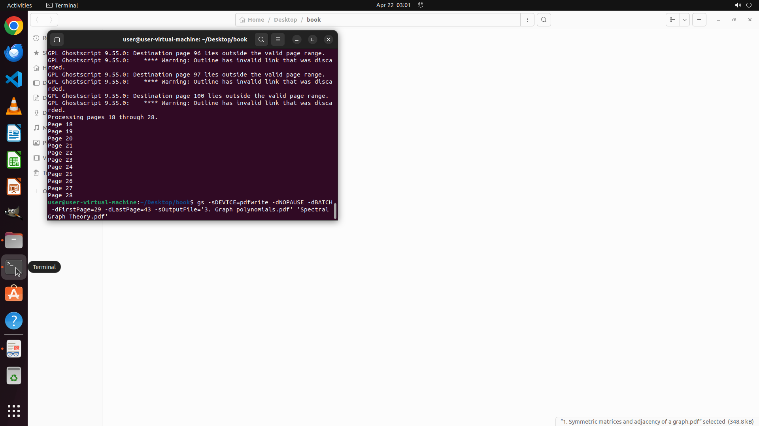The height and width of the screenshot is (426, 759).
Task: Open the Files main menu button
Action: click(699, 20)
